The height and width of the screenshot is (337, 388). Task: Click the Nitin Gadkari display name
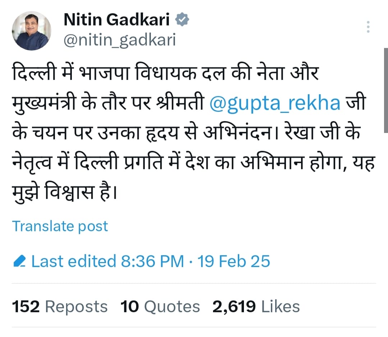tap(117, 20)
